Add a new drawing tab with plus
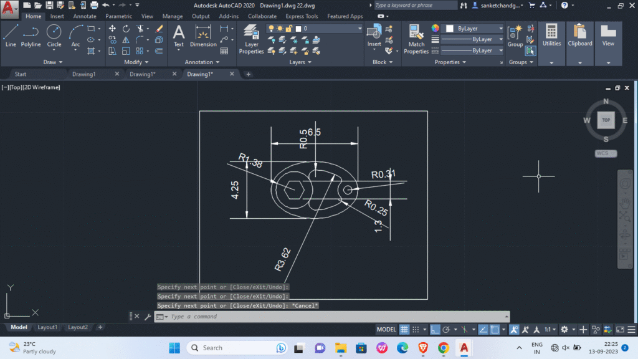The width and height of the screenshot is (638, 359). click(x=248, y=75)
